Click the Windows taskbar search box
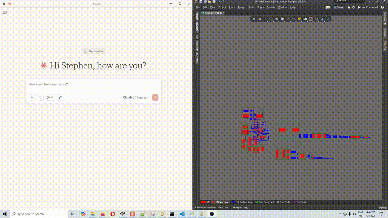 click(x=39, y=214)
